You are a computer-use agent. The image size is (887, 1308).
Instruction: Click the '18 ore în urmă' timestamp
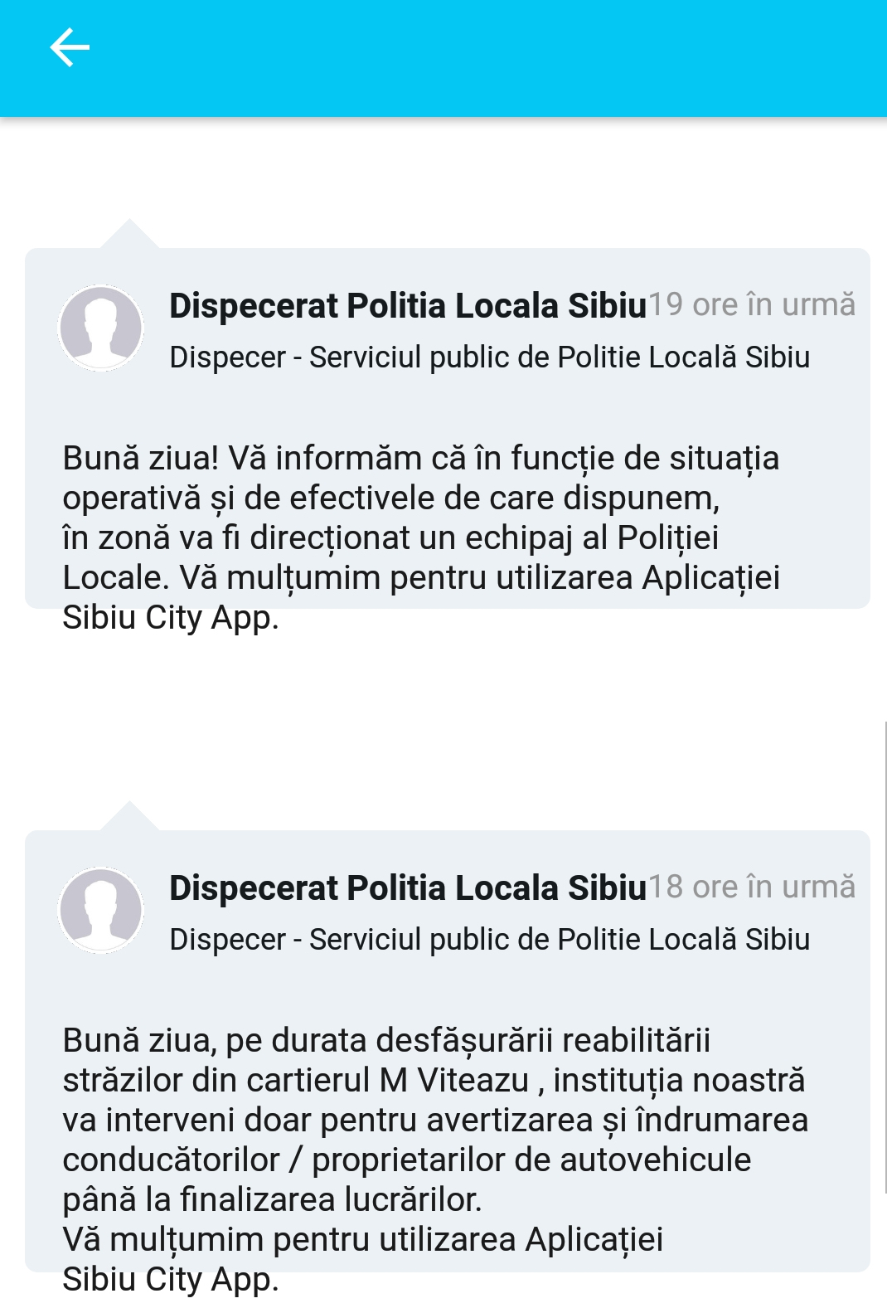(x=751, y=887)
